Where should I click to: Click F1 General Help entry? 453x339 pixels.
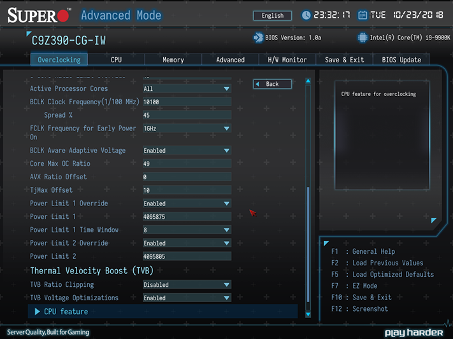(363, 252)
